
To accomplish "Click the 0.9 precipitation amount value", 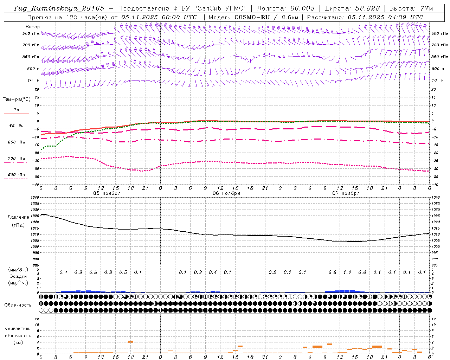I will pyautogui.click(x=78, y=272).
